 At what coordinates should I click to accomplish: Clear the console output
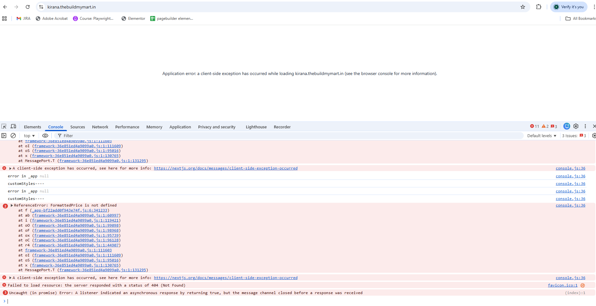(13, 136)
